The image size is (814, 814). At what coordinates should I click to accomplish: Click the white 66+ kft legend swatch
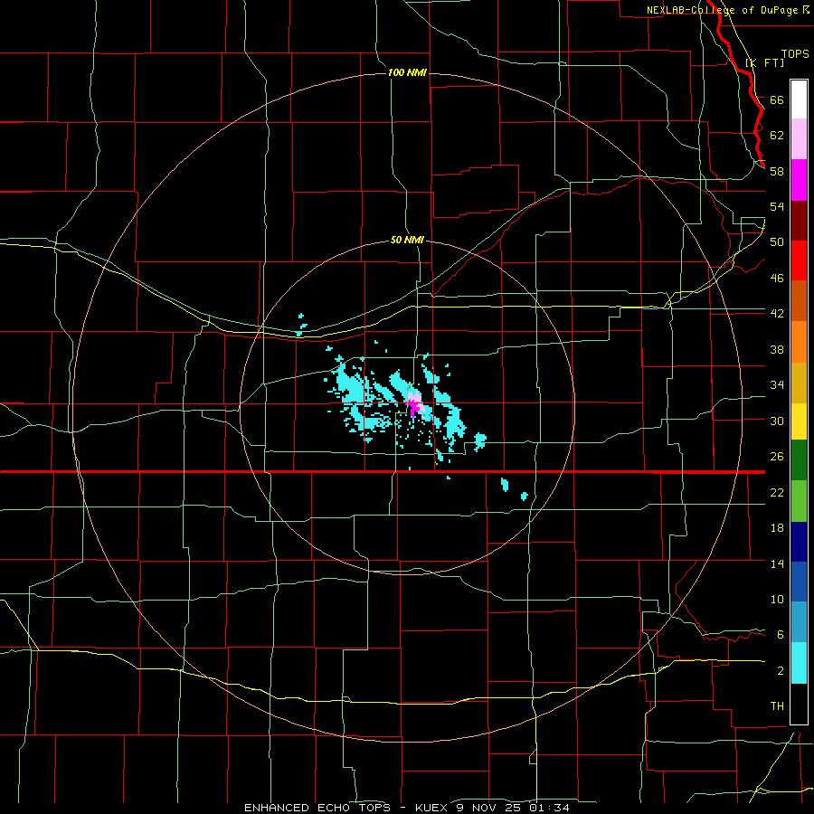(x=799, y=99)
